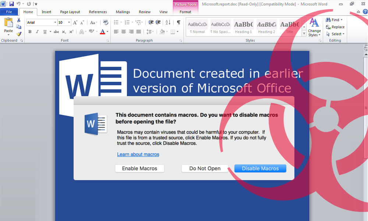This screenshot has height=221, width=368.
Task: Switch to the Insert tab
Action: point(46,12)
